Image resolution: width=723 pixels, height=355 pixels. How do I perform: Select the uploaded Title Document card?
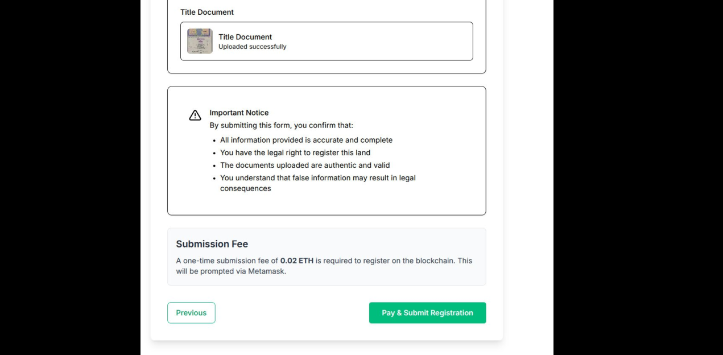click(327, 41)
